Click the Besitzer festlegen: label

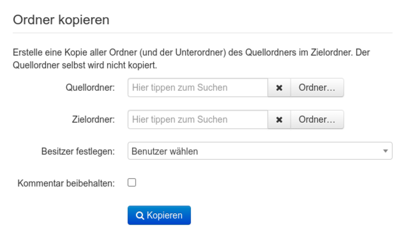coord(78,151)
